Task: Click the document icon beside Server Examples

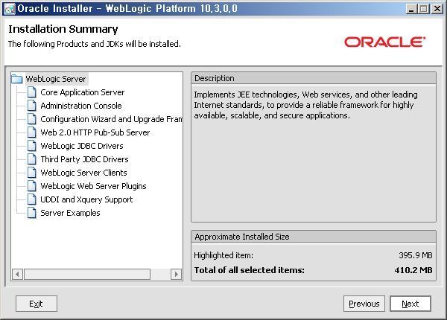Action: (x=31, y=213)
